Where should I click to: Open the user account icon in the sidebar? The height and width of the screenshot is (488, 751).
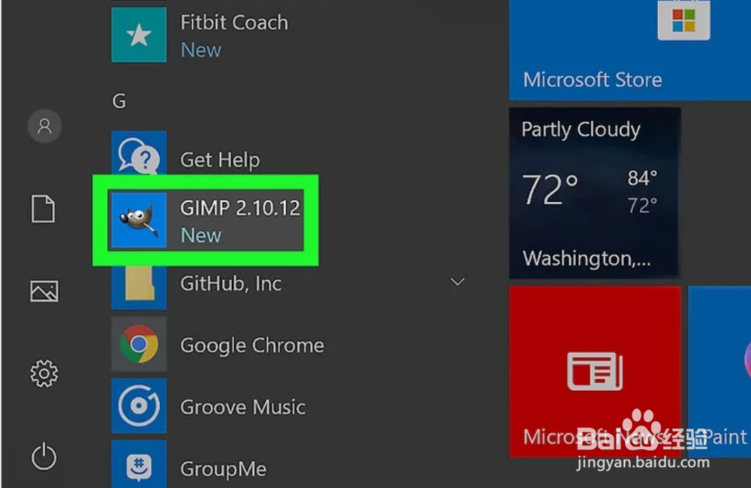44,126
